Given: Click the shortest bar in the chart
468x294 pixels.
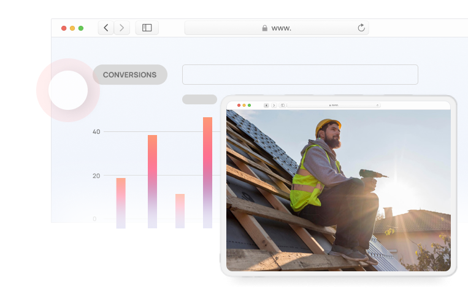Looking at the screenshot, I should pos(180,211).
